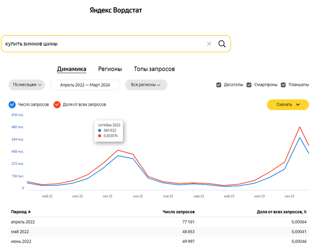Click the Яндекс Вордстат logo
This screenshot has width=319, height=247.
point(118,10)
